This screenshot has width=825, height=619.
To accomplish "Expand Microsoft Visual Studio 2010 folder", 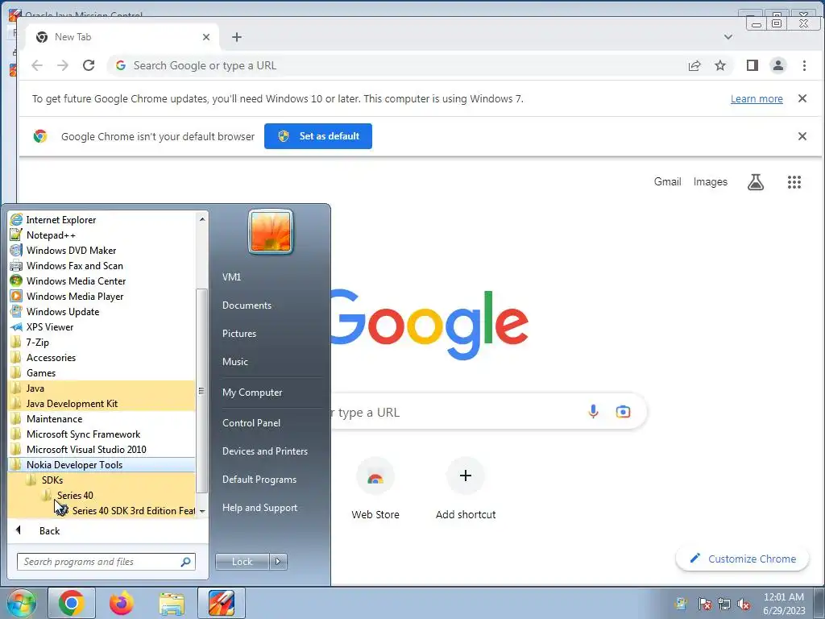I will point(102,450).
